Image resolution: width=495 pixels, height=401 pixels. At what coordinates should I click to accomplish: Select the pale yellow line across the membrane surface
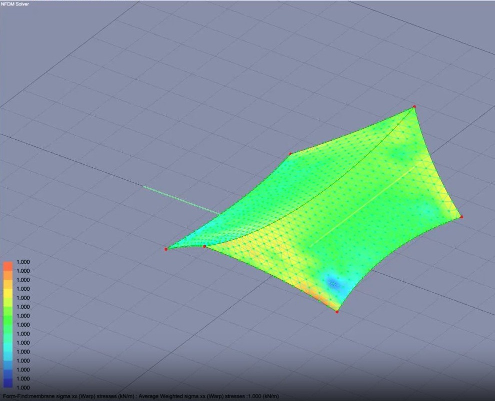click(x=362, y=207)
